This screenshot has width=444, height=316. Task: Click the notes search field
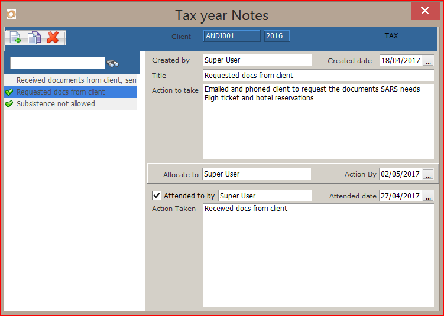tap(57, 63)
